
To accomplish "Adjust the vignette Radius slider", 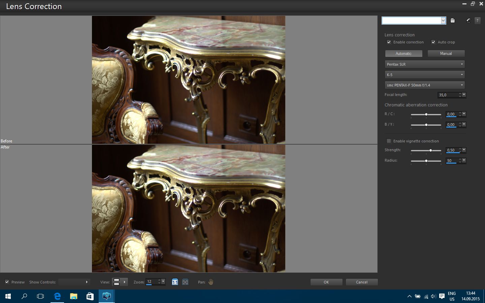I will (x=426, y=161).
